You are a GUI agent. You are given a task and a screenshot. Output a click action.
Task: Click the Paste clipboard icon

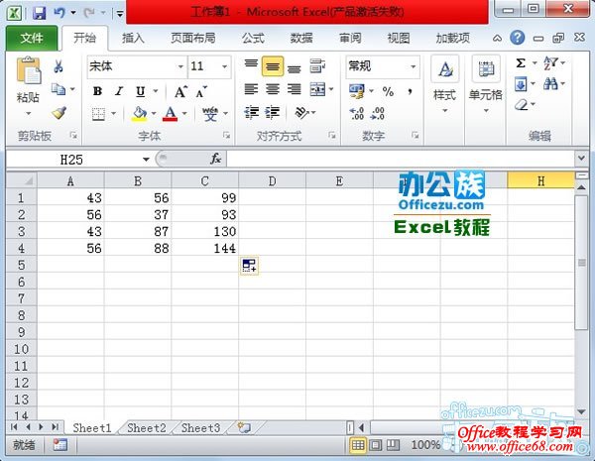click(29, 70)
